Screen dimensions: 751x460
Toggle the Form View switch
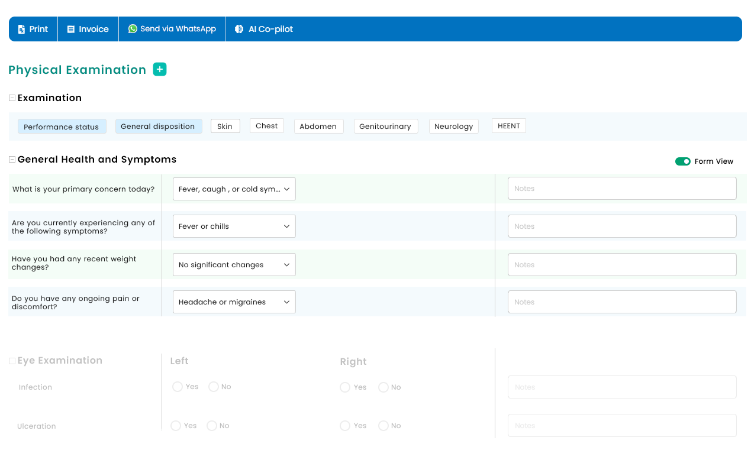click(682, 161)
